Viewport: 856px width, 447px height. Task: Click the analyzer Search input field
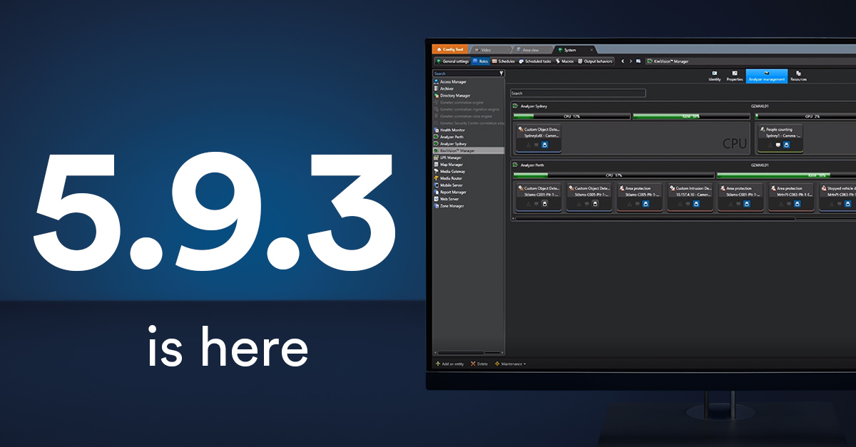(578, 93)
